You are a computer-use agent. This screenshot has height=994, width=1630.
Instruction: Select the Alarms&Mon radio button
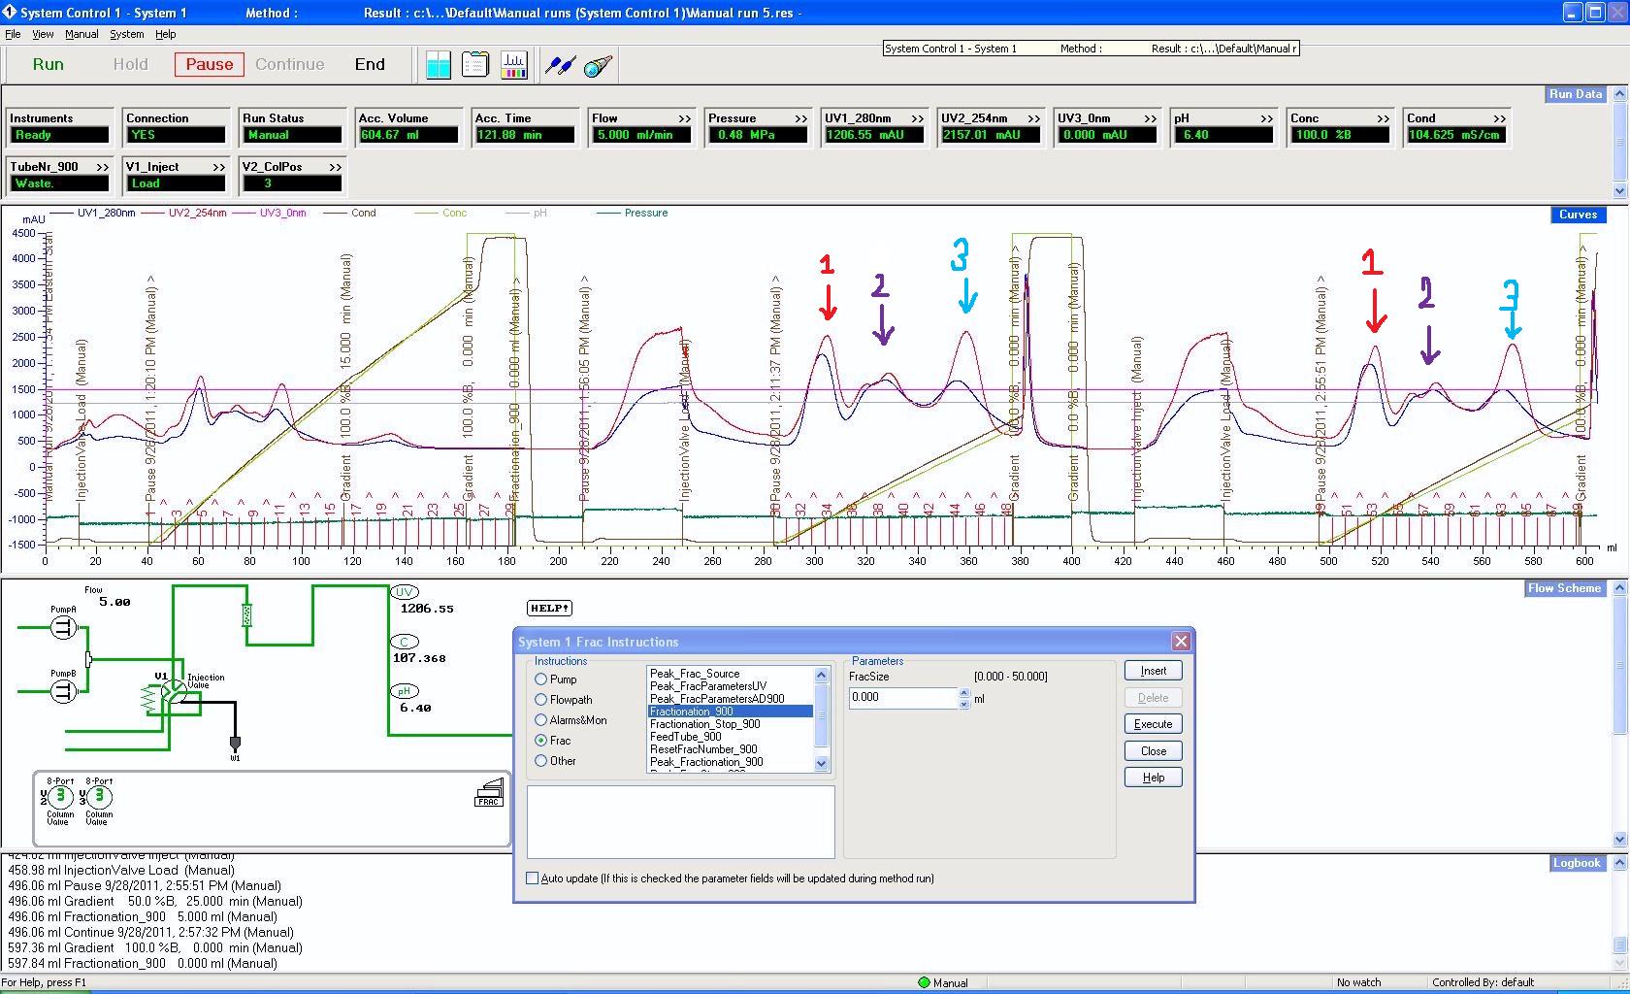click(x=541, y=720)
